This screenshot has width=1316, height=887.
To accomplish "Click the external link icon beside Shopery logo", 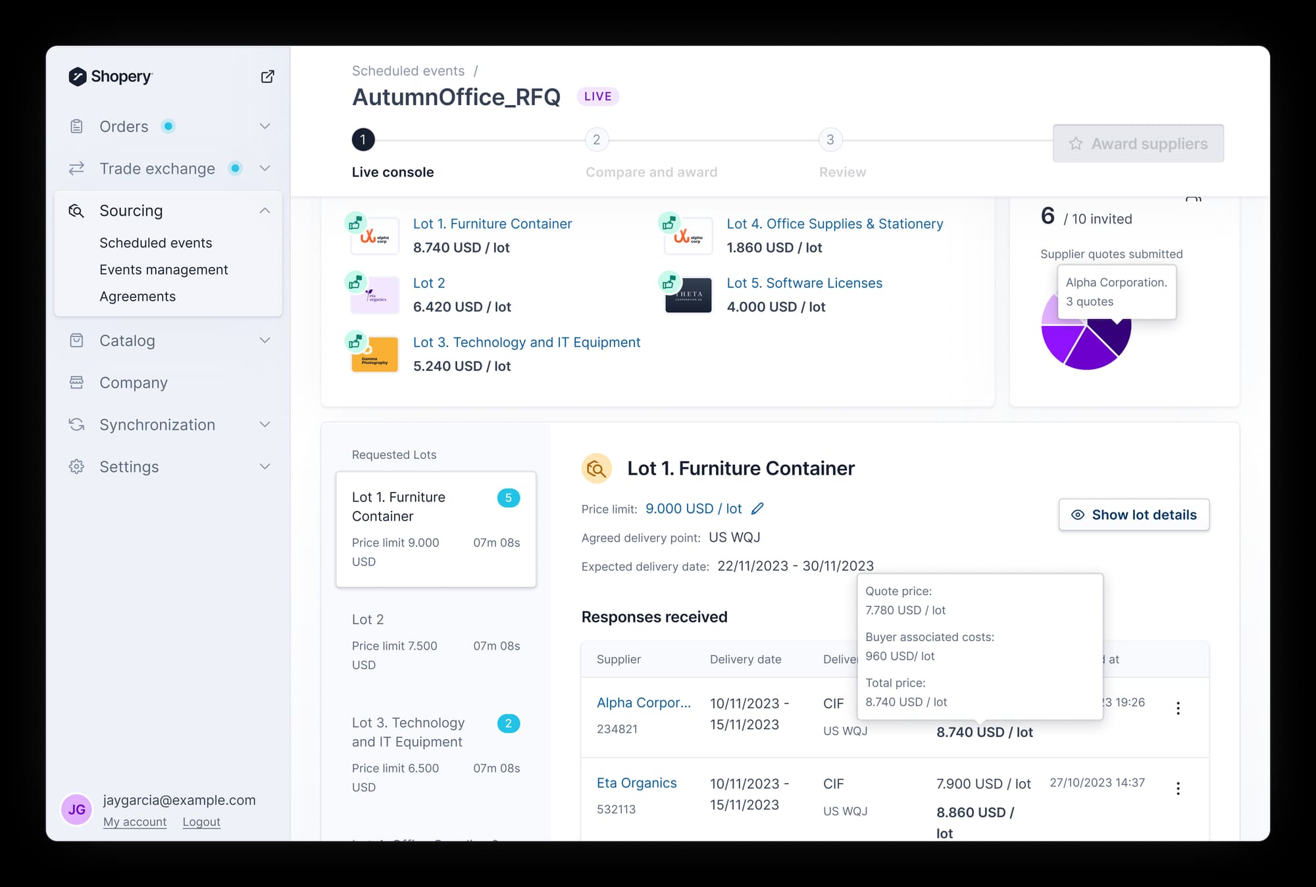I will [267, 76].
